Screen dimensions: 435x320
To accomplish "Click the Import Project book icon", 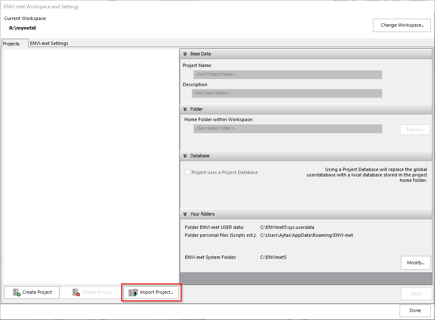I will click(133, 293).
